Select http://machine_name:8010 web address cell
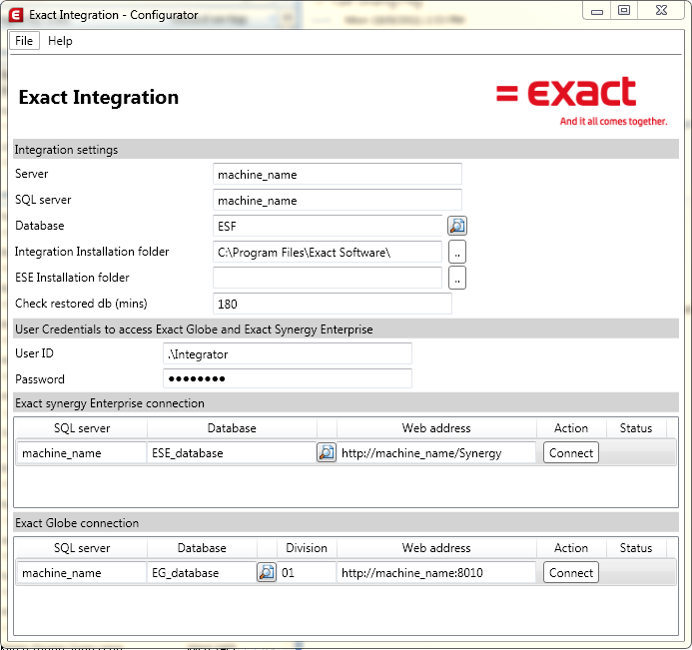The height and width of the screenshot is (650, 692). (x=436, y=572)
